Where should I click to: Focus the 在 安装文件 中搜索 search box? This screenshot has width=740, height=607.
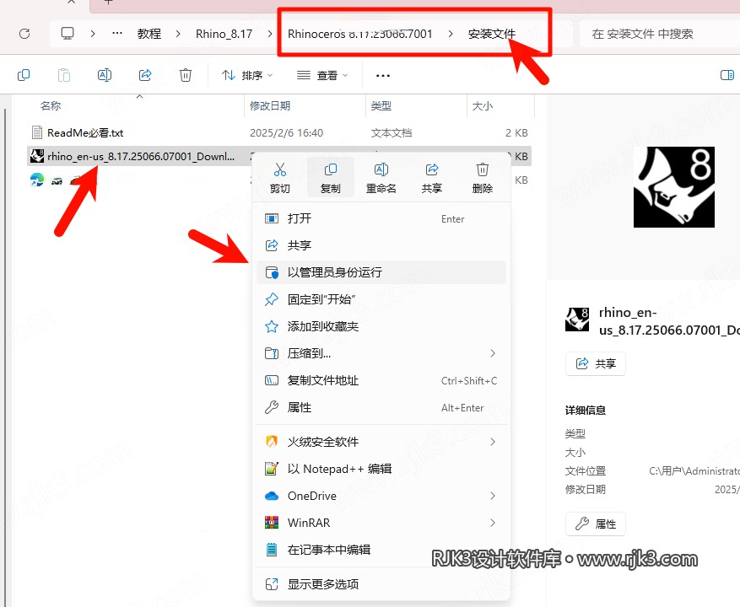(659, 34)
